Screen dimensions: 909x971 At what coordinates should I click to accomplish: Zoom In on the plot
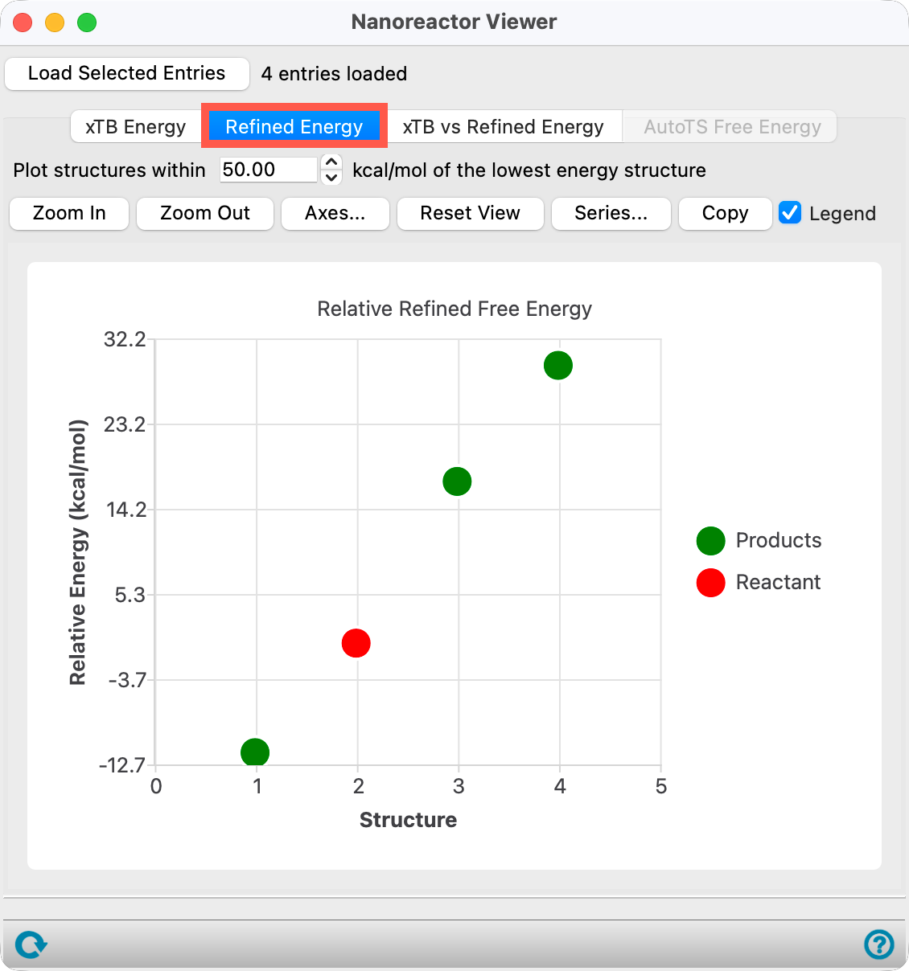click(69, 214)
